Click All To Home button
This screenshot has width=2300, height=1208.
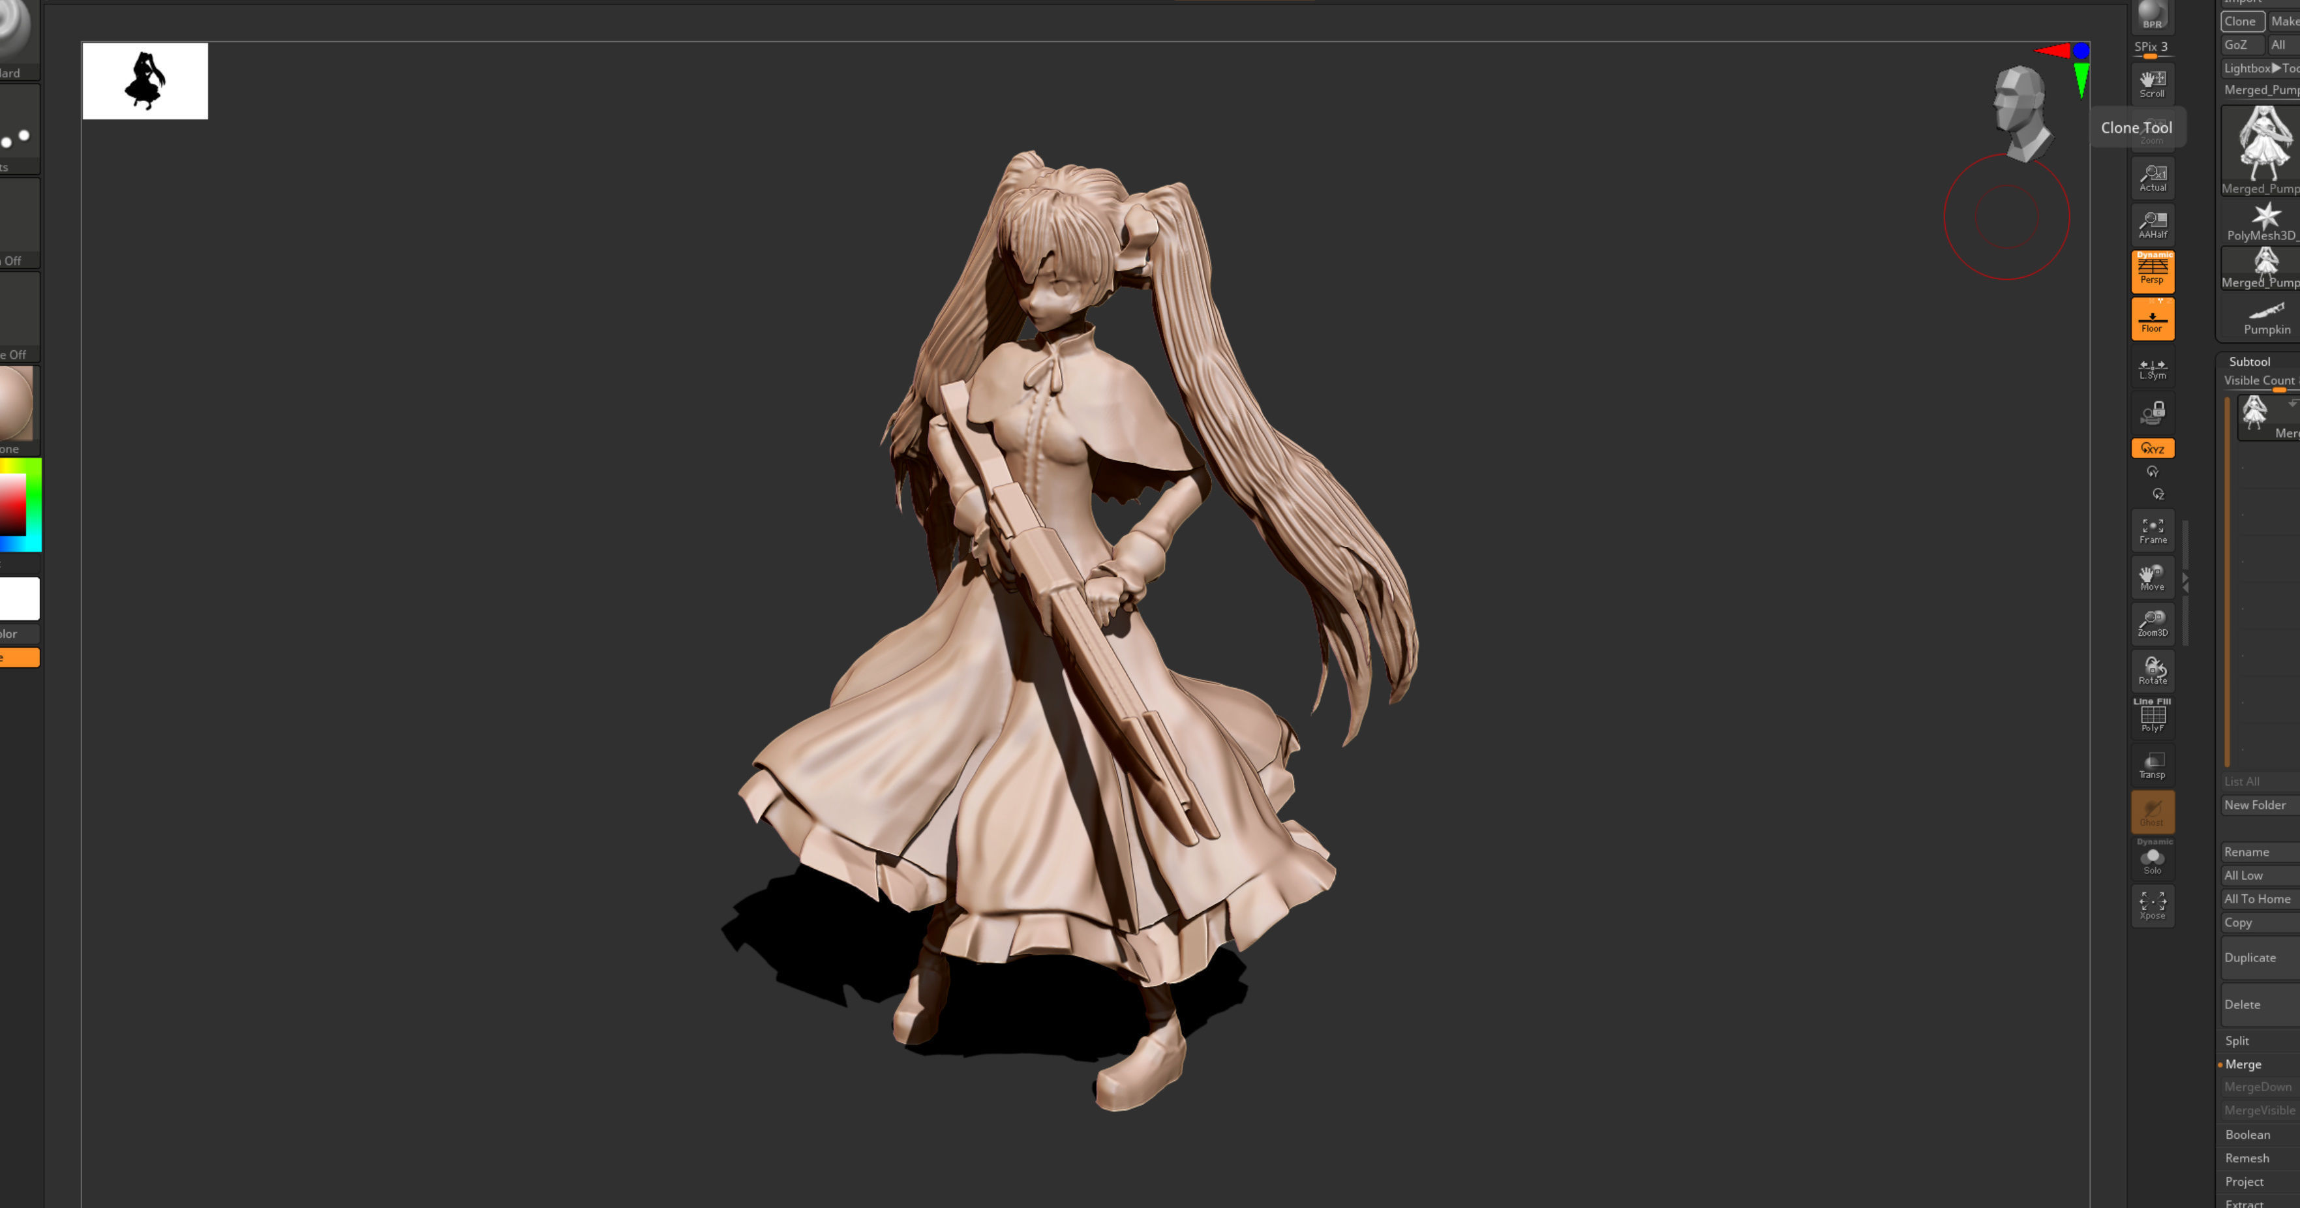pyautogui.click(x=2261, y=899)
